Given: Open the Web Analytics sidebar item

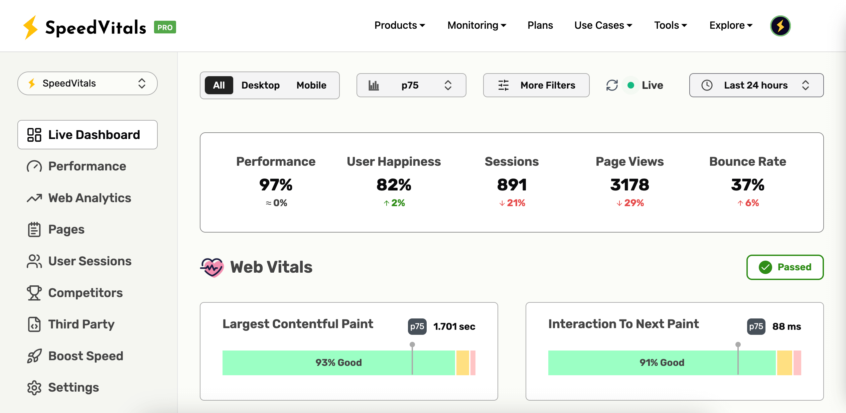Looking at the screenshot, I should coord(90,198).
